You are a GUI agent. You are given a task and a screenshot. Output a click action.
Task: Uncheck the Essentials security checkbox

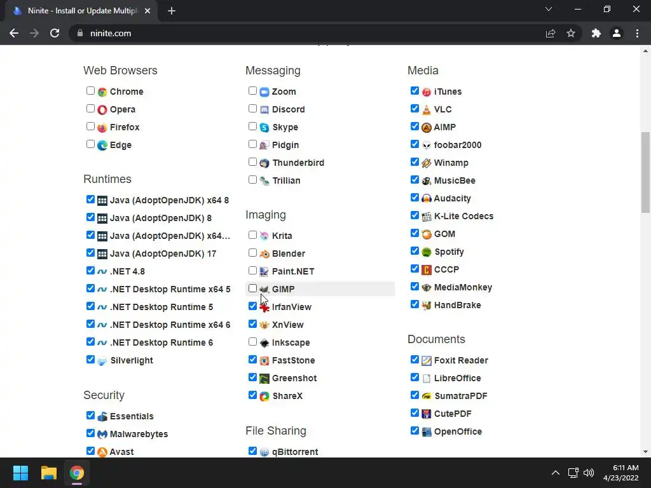[90, 416]
